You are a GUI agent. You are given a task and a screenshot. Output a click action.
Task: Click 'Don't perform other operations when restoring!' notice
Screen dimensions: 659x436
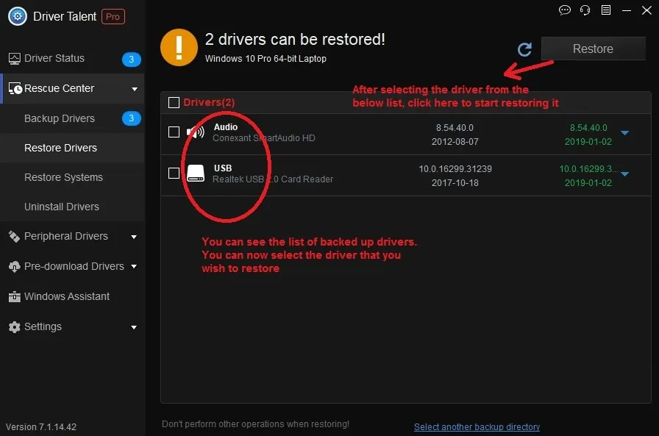point(255,424)
